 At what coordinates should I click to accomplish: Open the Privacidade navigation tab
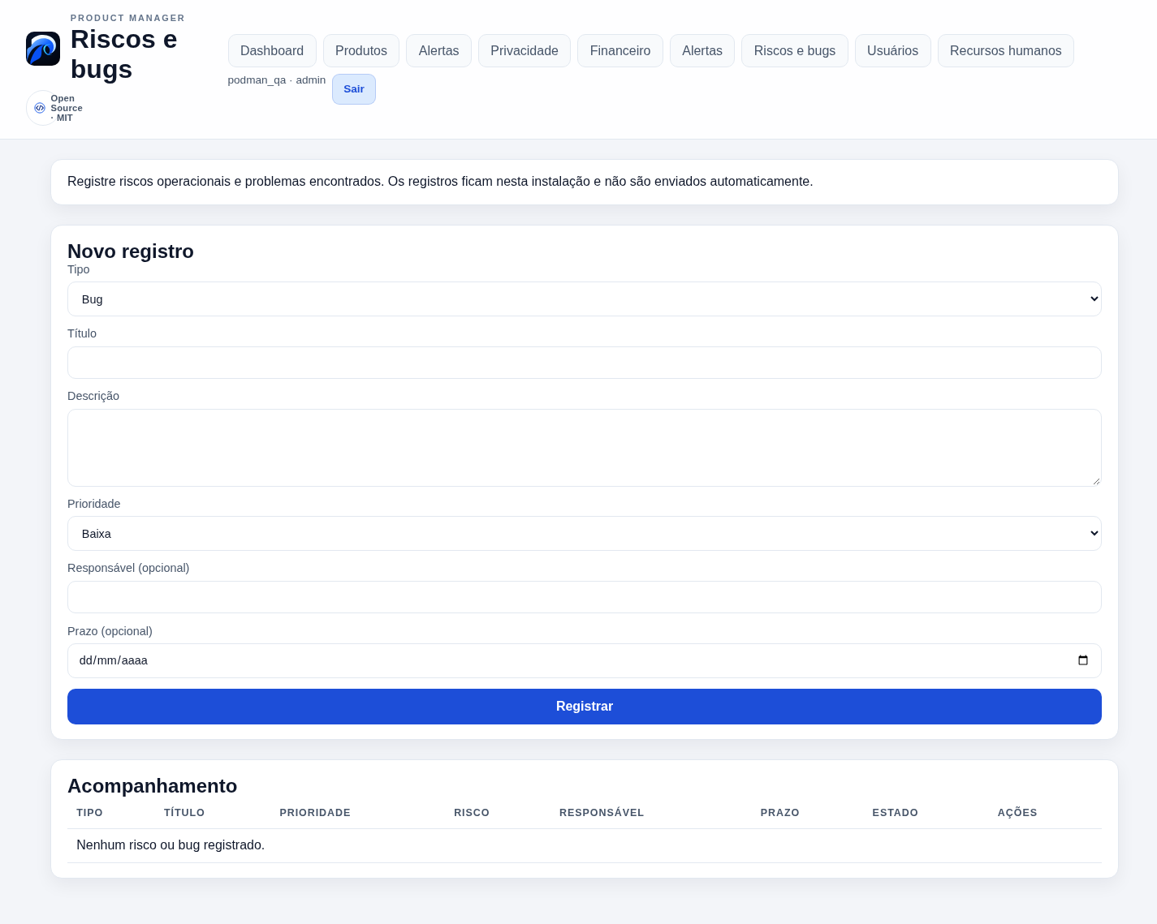pos(525,50)
